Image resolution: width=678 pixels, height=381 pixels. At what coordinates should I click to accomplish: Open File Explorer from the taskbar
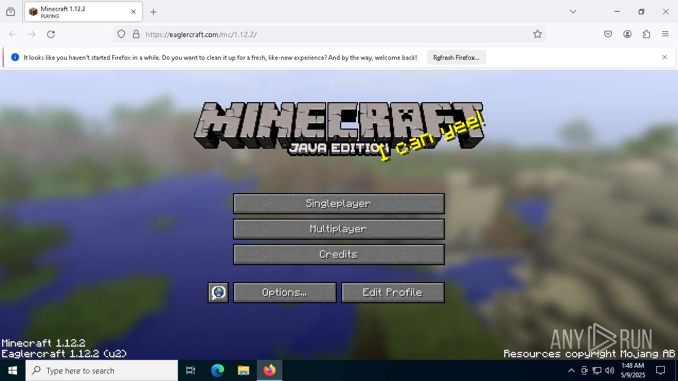(x=243, y=370)
